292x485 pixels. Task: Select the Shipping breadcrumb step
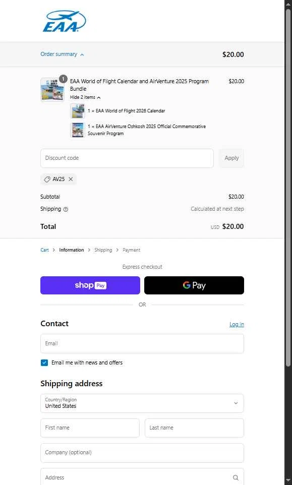(103, 250)
